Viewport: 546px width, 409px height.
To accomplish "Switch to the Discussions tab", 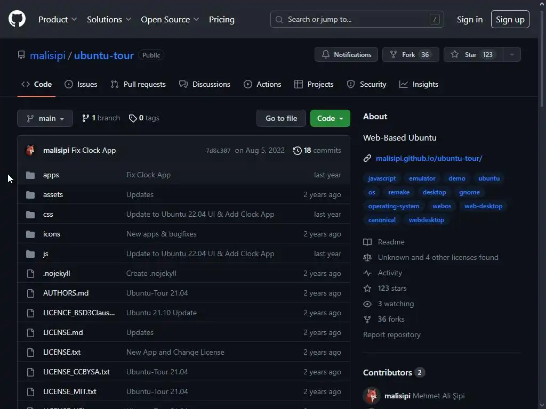I will (205, 84).
